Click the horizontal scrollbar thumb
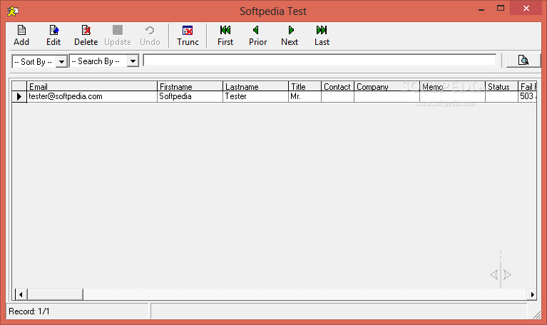The image size is (547, 325). [x=55, y=294]
